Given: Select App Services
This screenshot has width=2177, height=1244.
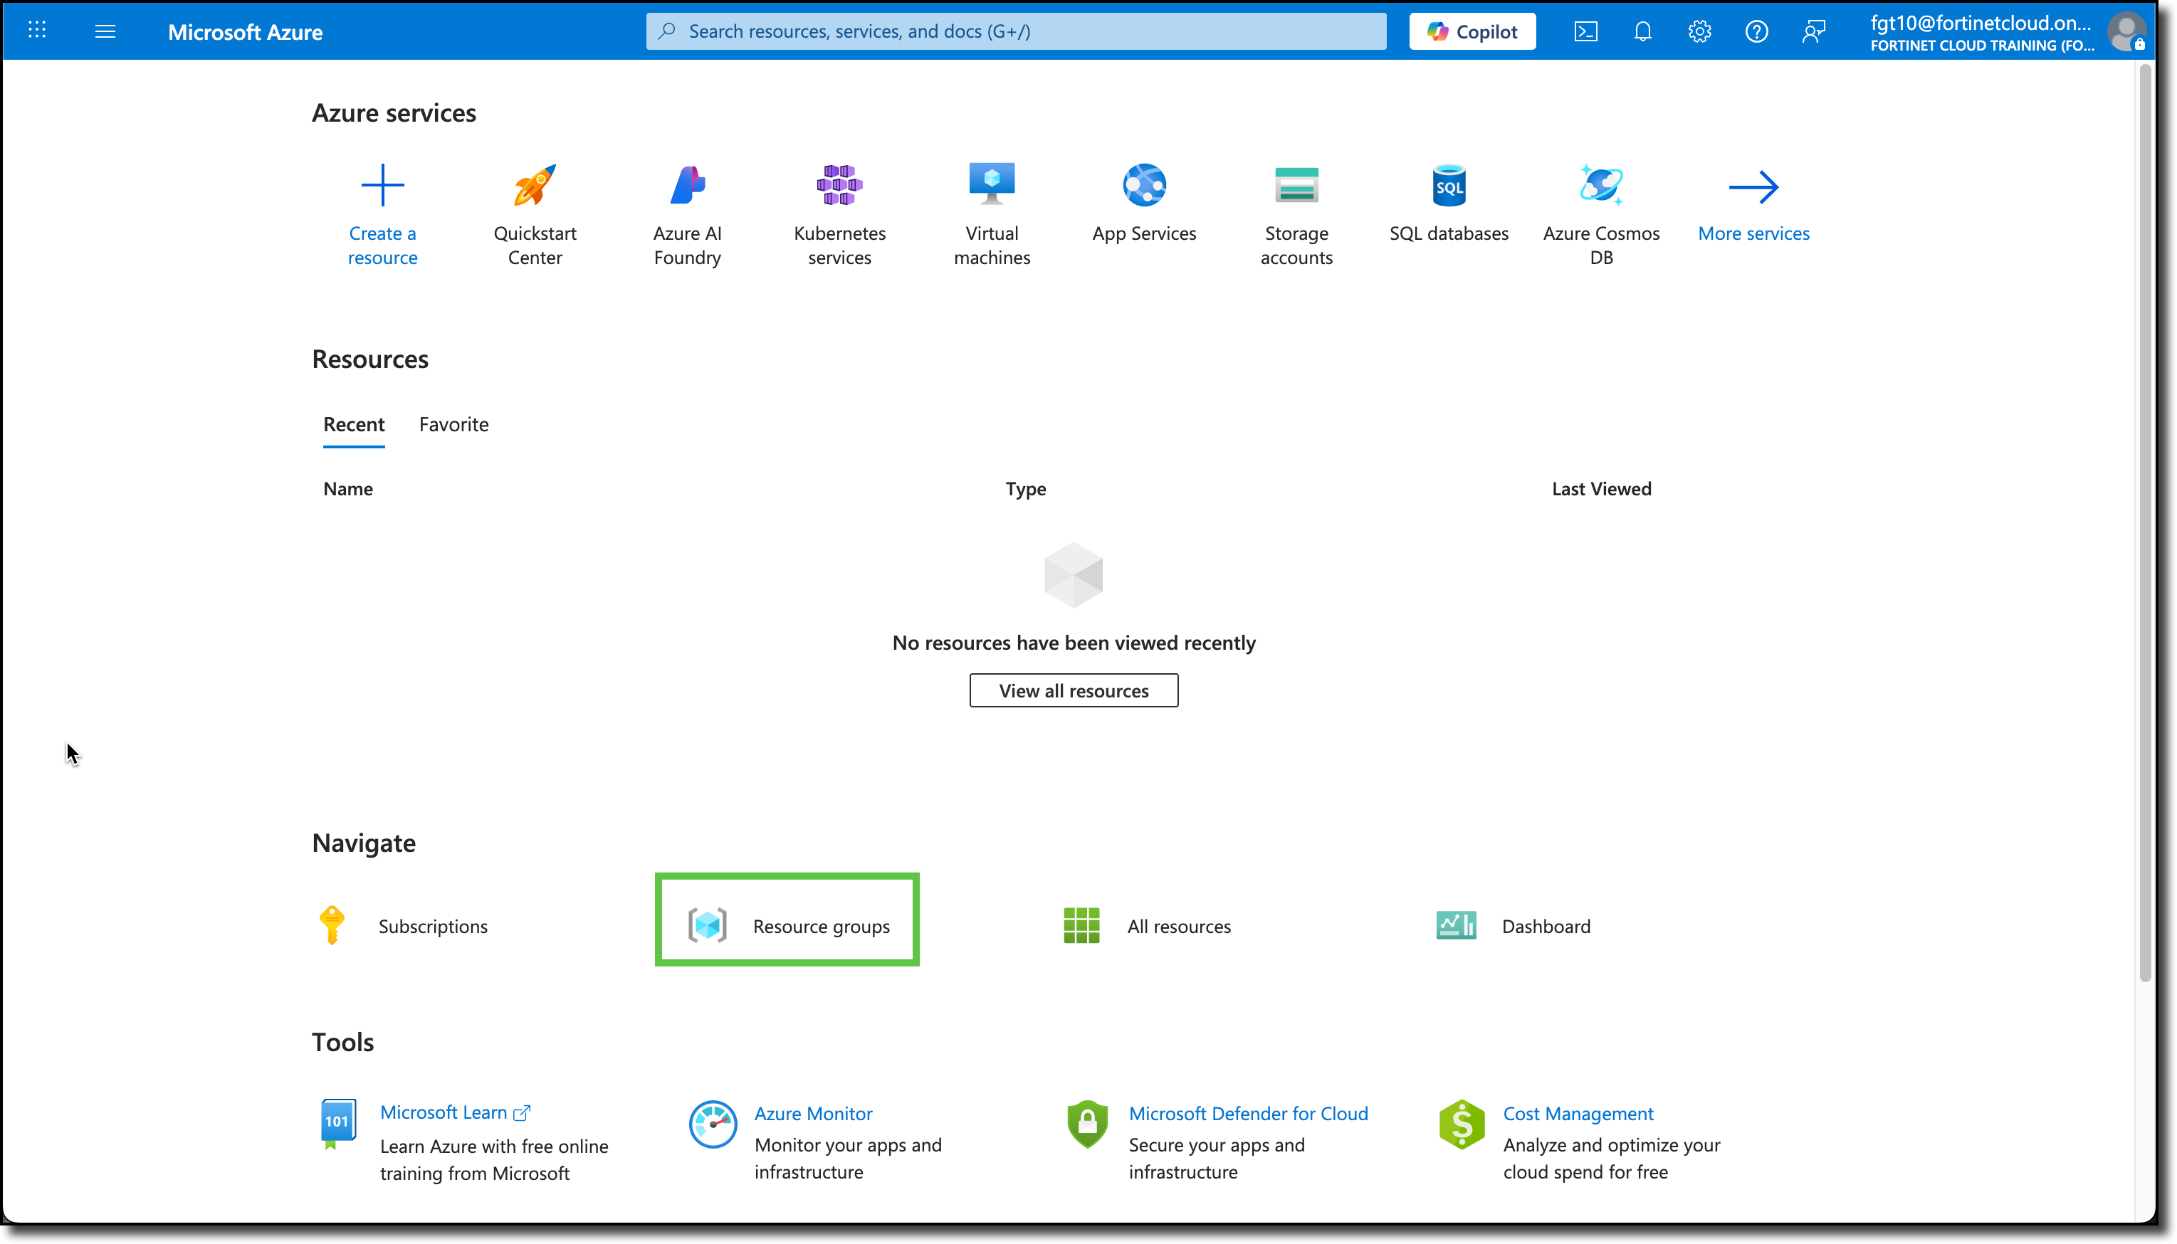Looking at the screenshot, I should click(1143, 205).
